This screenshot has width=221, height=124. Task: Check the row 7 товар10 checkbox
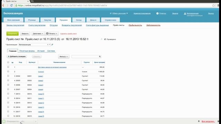(x=8, y=94)
